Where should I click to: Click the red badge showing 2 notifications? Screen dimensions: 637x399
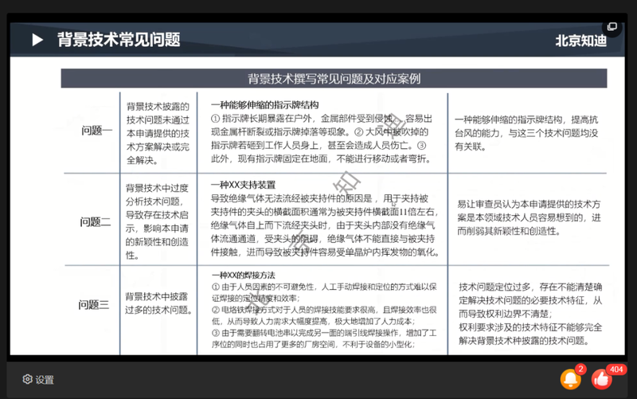tap(581, 370)
